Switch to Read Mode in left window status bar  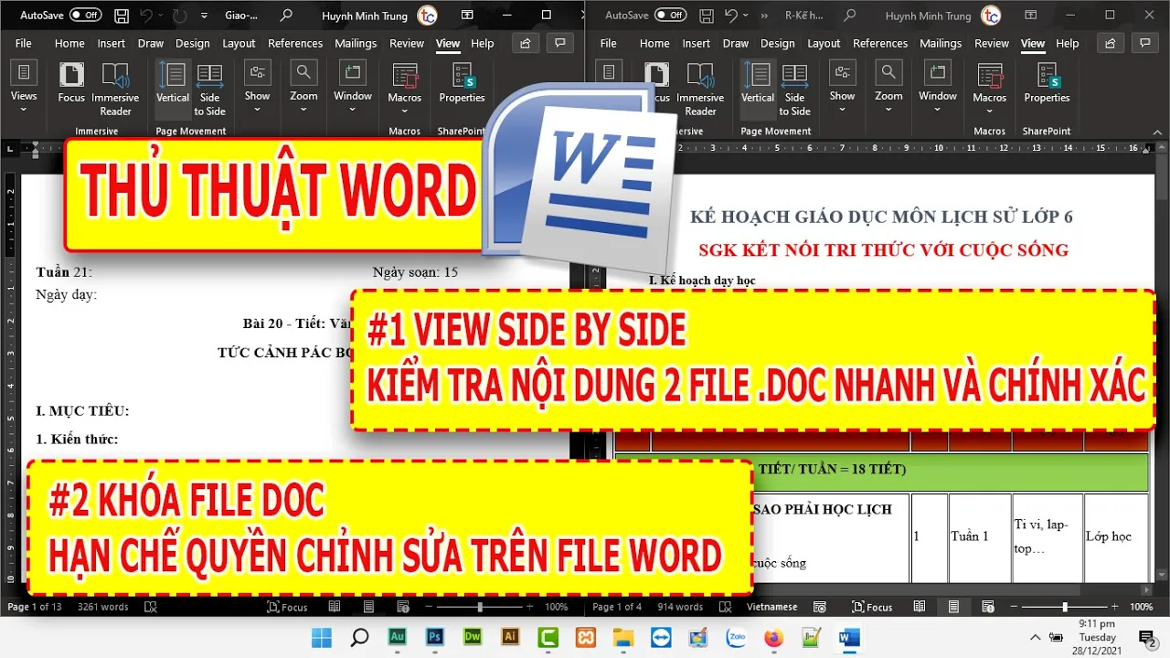click(x=335, y=607)
